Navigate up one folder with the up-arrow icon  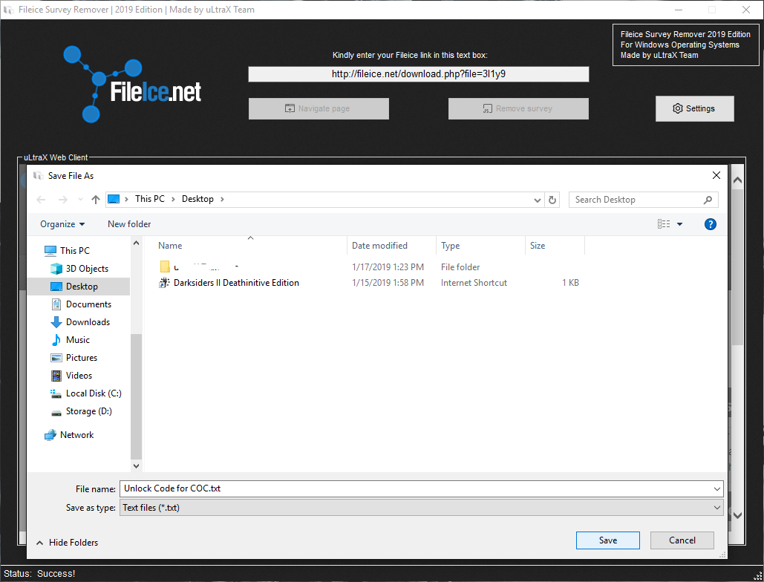click(x=95, y=199)
